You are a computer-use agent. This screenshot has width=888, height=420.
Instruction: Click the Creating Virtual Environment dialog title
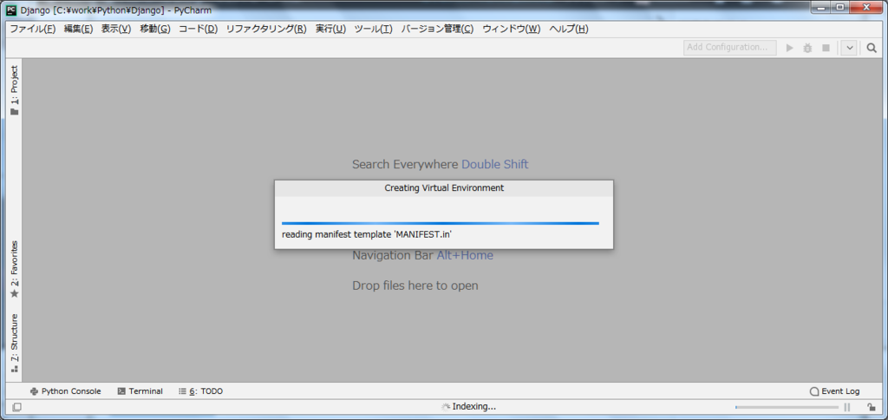[444, 187]
